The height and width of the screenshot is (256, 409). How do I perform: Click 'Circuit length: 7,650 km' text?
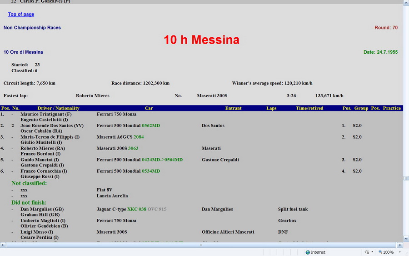coord(30,83)
